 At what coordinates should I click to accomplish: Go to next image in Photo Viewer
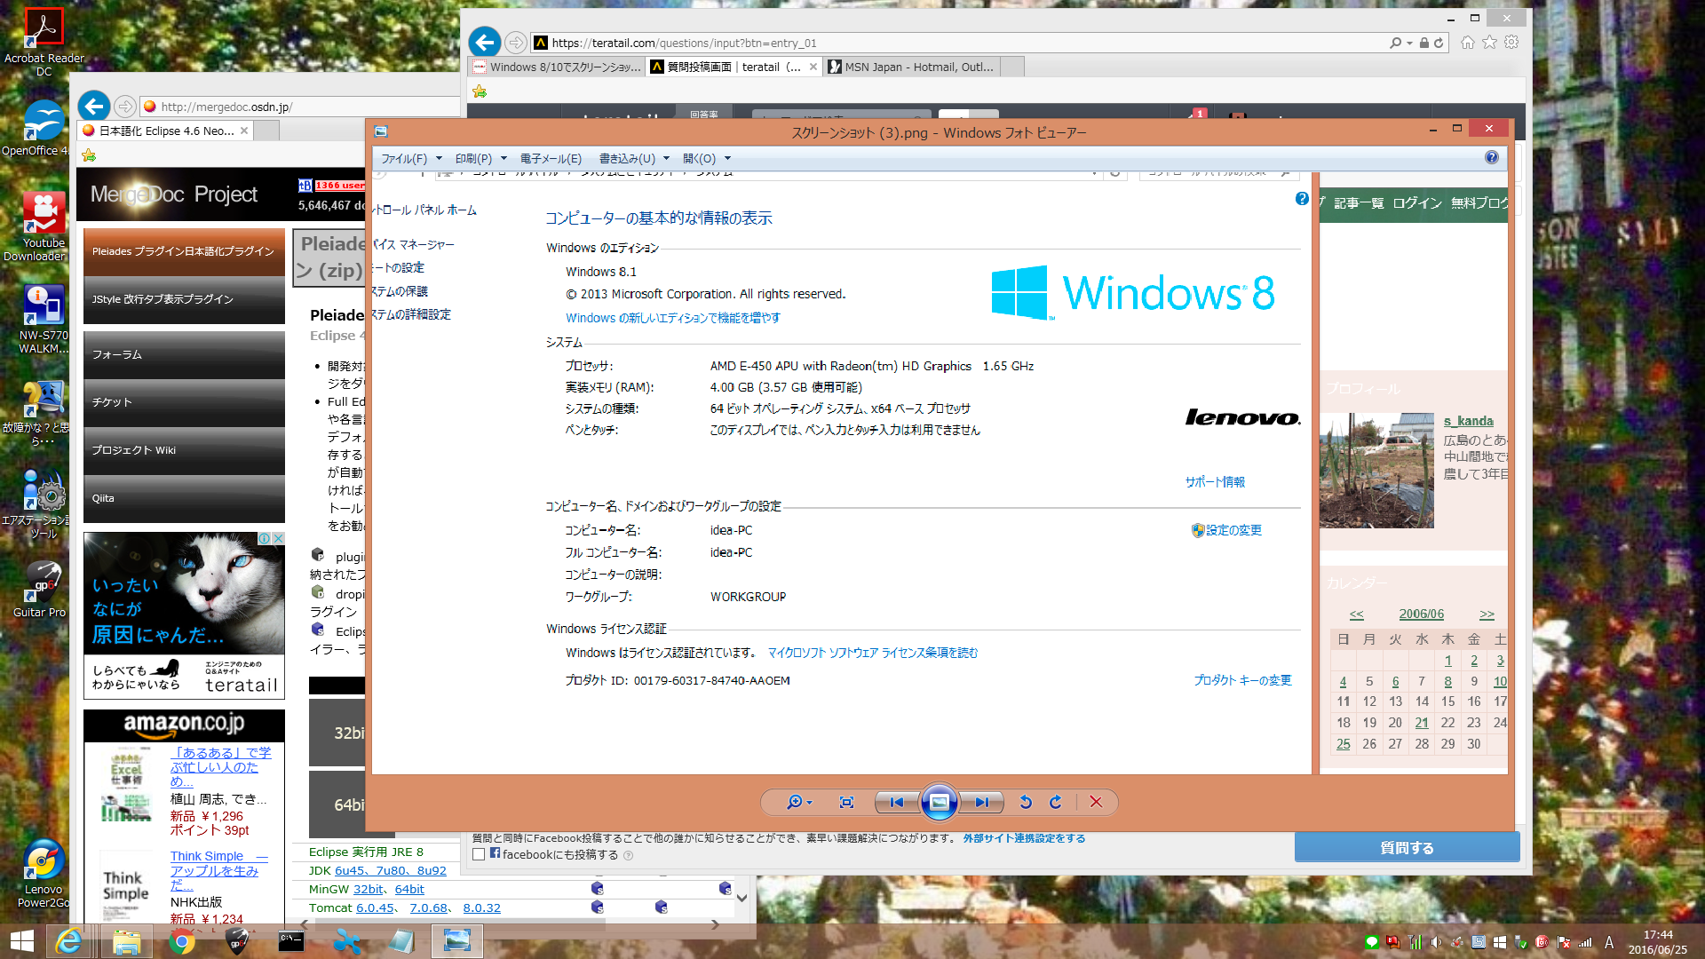point(982,802)
